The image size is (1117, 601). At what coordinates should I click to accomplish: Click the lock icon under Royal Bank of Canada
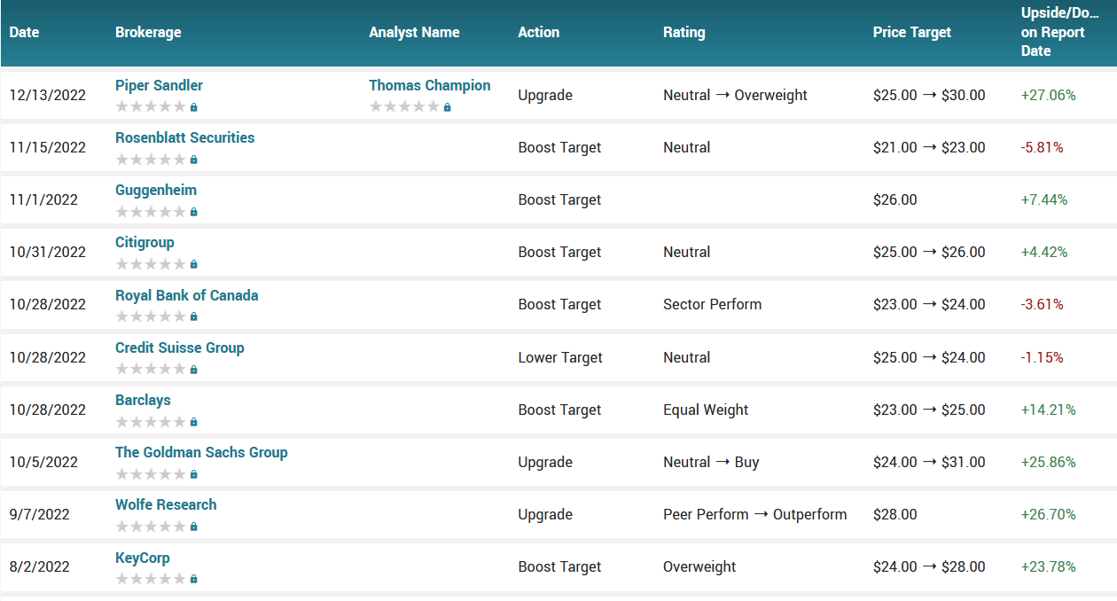pyautogui.click(x=194, y=316)
